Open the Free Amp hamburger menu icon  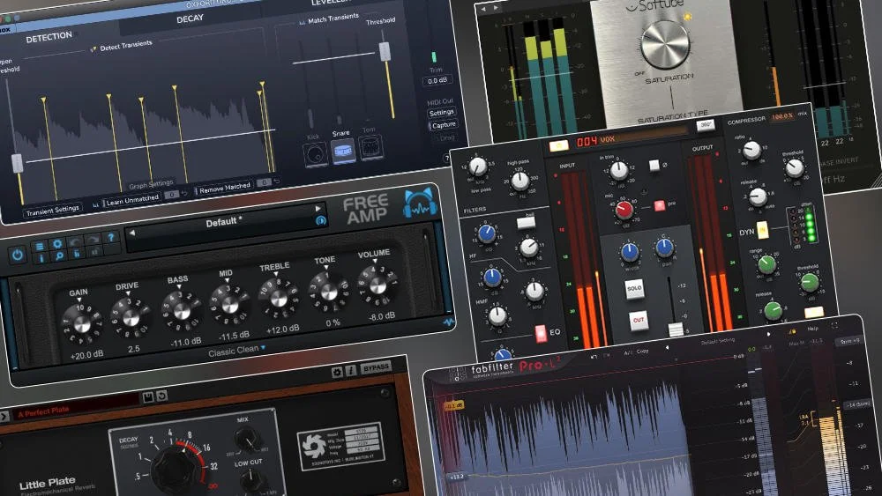40,246
